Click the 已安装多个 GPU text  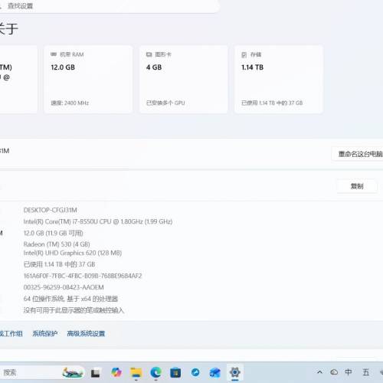165,103
